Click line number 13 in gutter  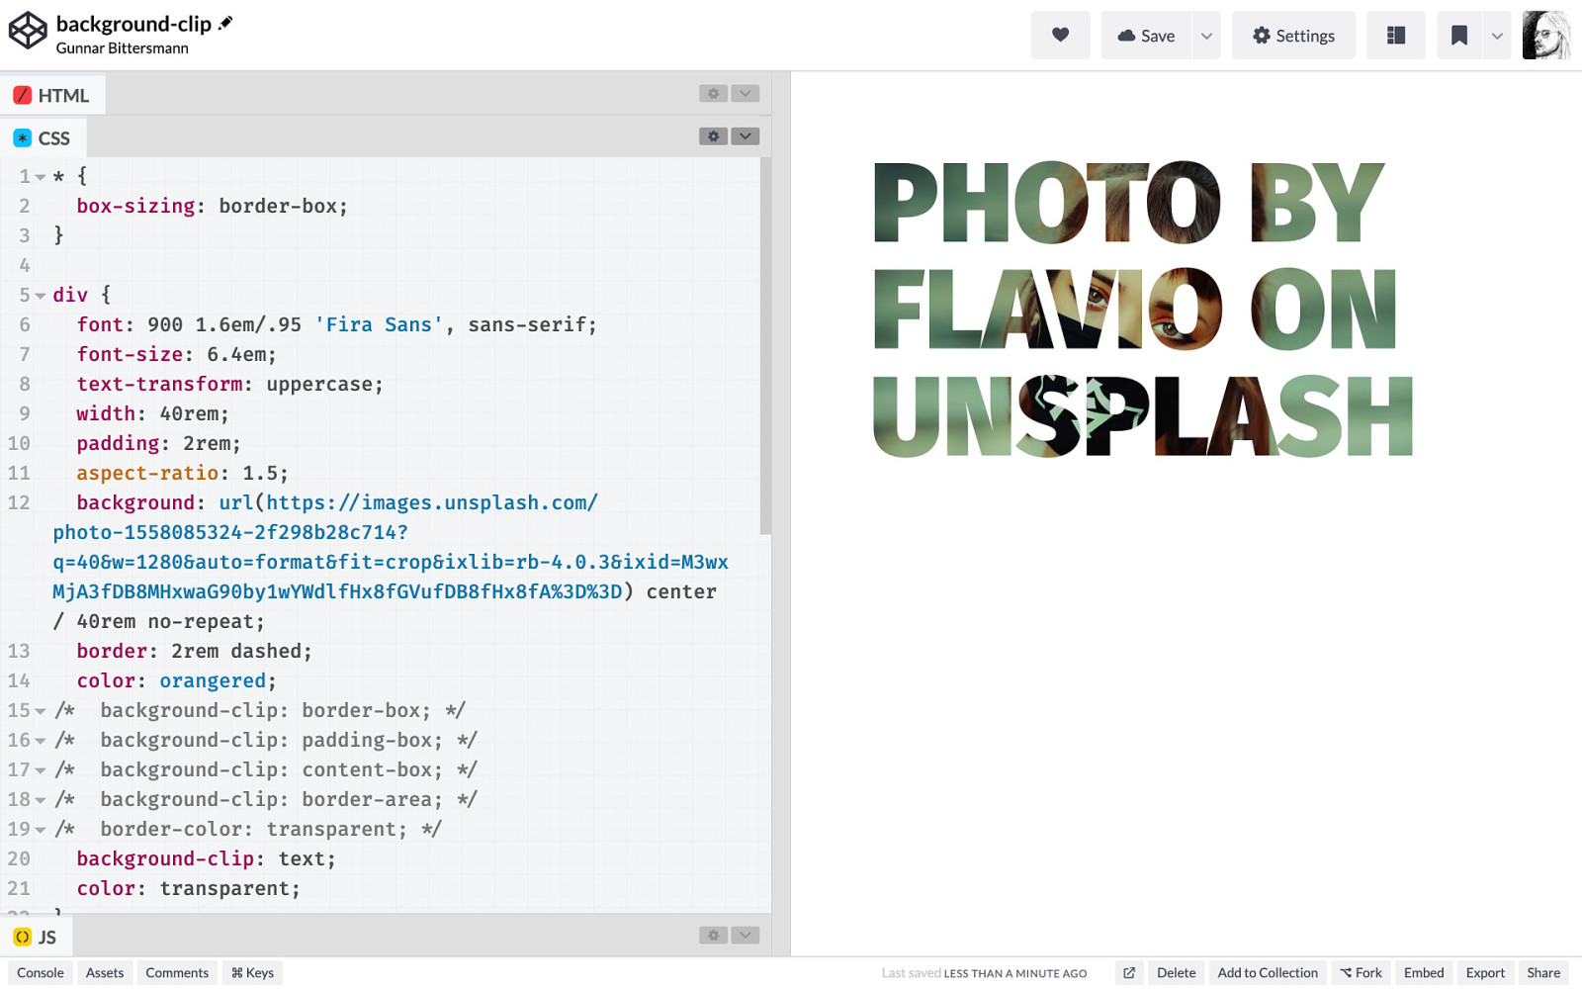pos(19,651)
